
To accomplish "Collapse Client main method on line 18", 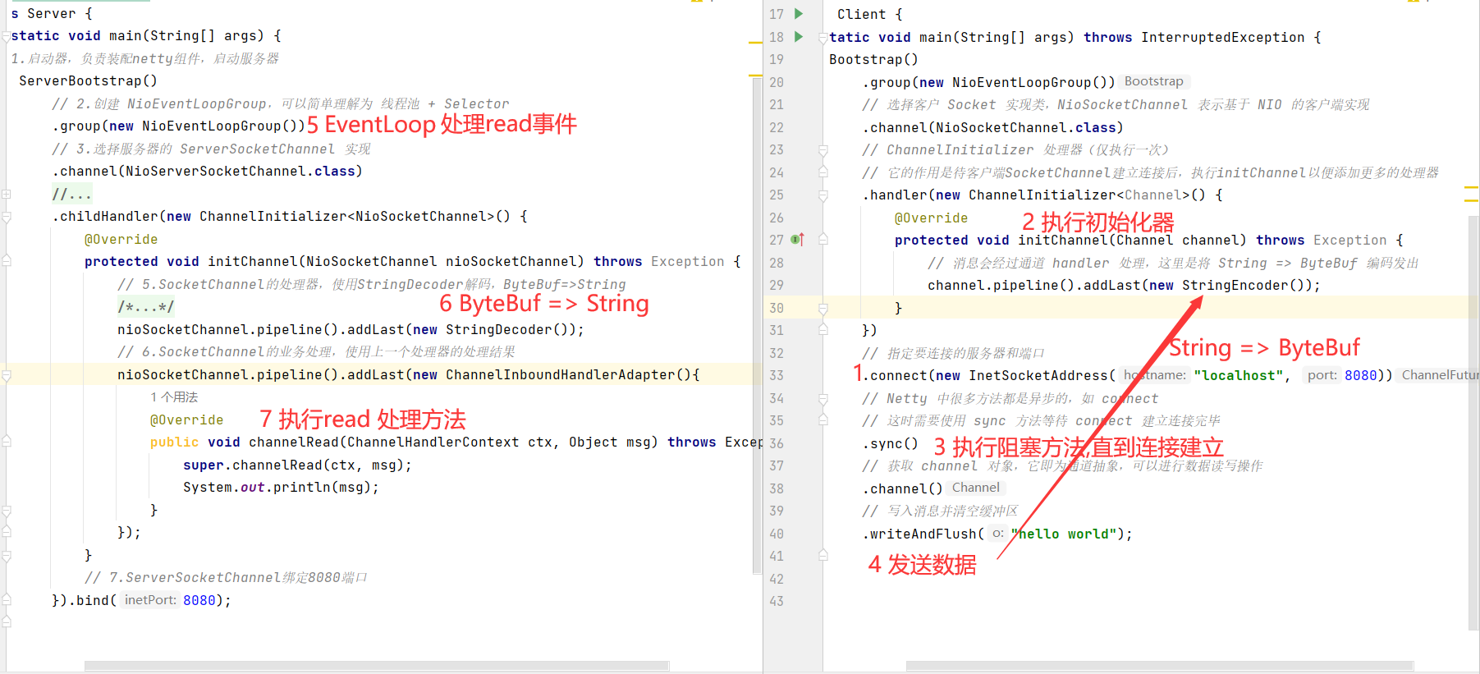I will (822, 38).
